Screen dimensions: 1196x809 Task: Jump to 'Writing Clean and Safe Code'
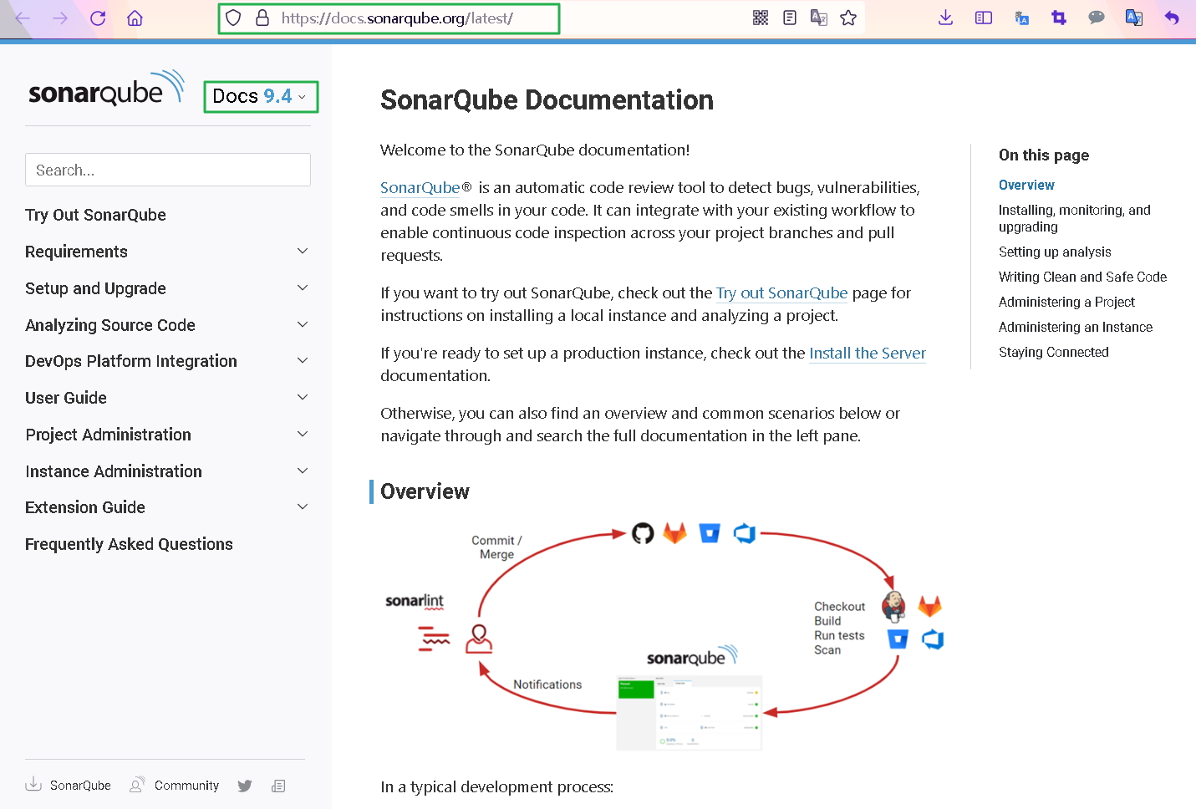[1082, 277]
